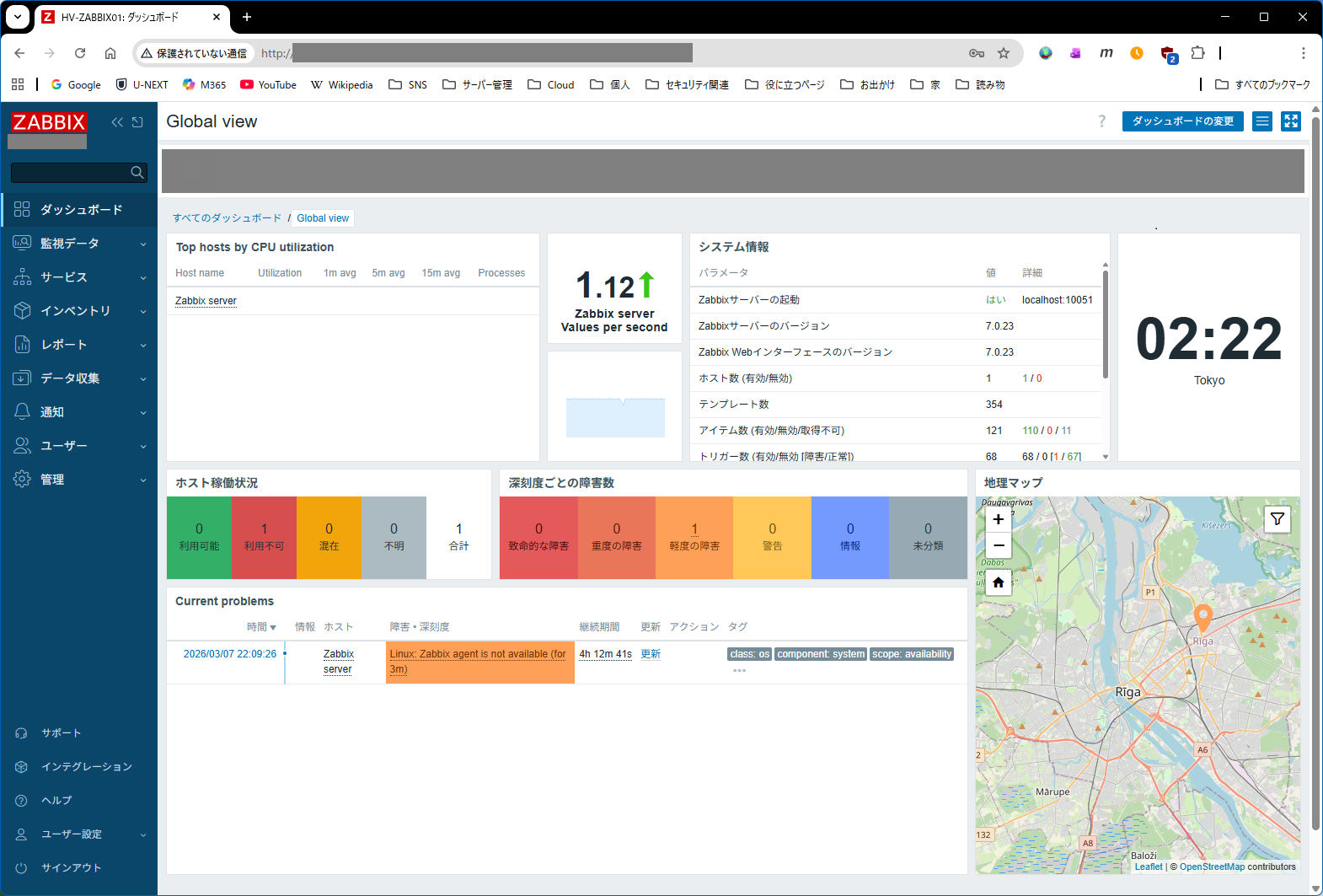Expand the 通知 chevron
This screenshot has height=896, width=1323.
(143, 413)
